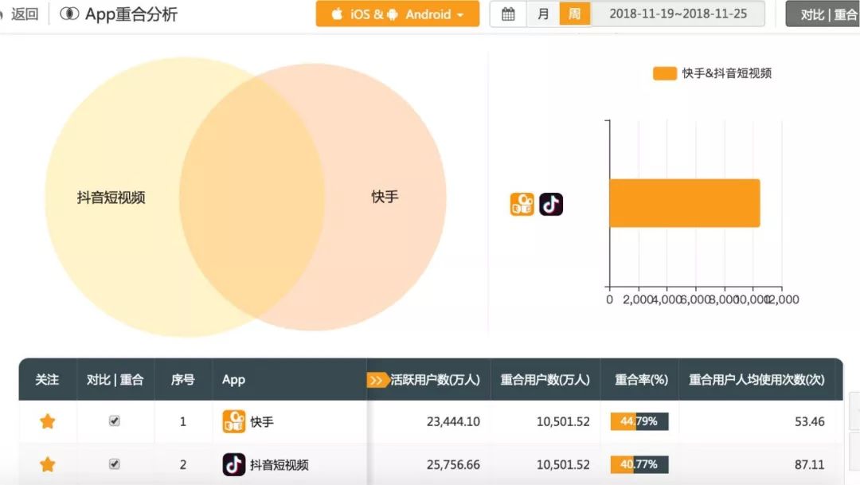
Task: Open the 抖音短视频 app name link
Action: pyautogui.click(x=279, y=465)
